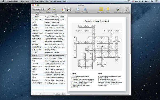Open the input source flag icon
Screen dimensions: 160x100
tap(133, 1)
